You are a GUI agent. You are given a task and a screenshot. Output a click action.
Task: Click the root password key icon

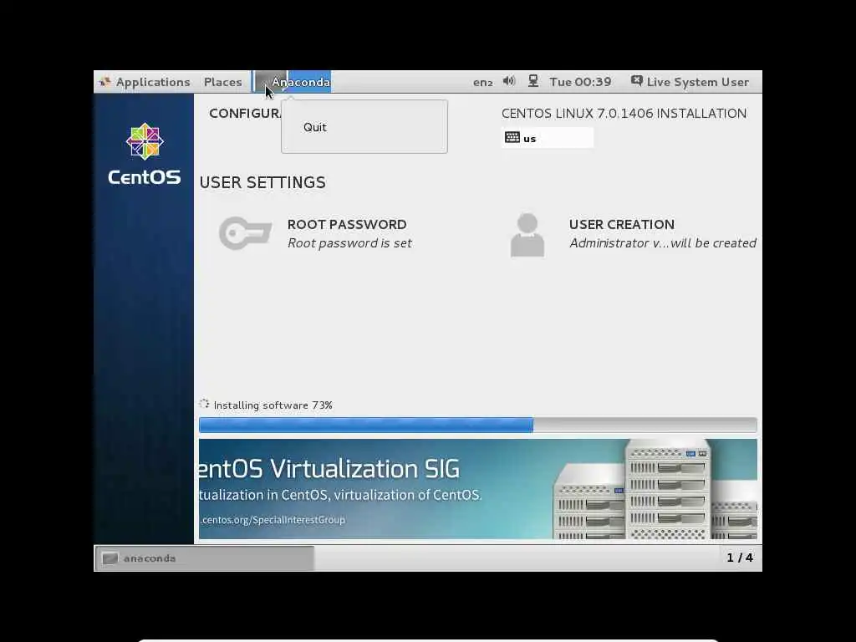click(x=245, y=233)
